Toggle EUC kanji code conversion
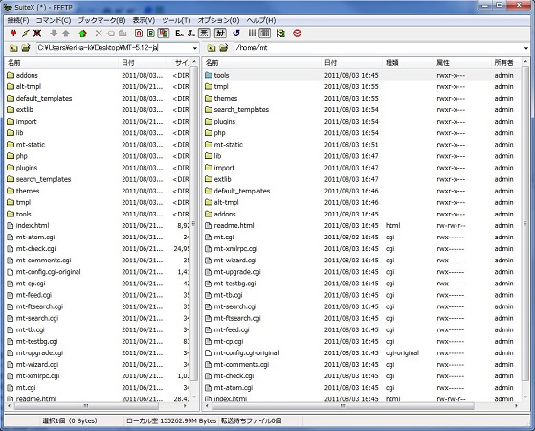Viewport: 535px width, 431px height. pos(180,34)
